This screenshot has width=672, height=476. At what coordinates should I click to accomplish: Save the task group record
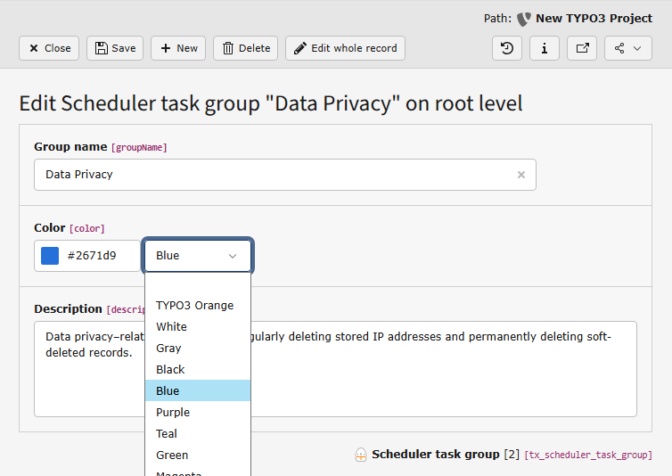pyautogui.click(x=115, y=48)
